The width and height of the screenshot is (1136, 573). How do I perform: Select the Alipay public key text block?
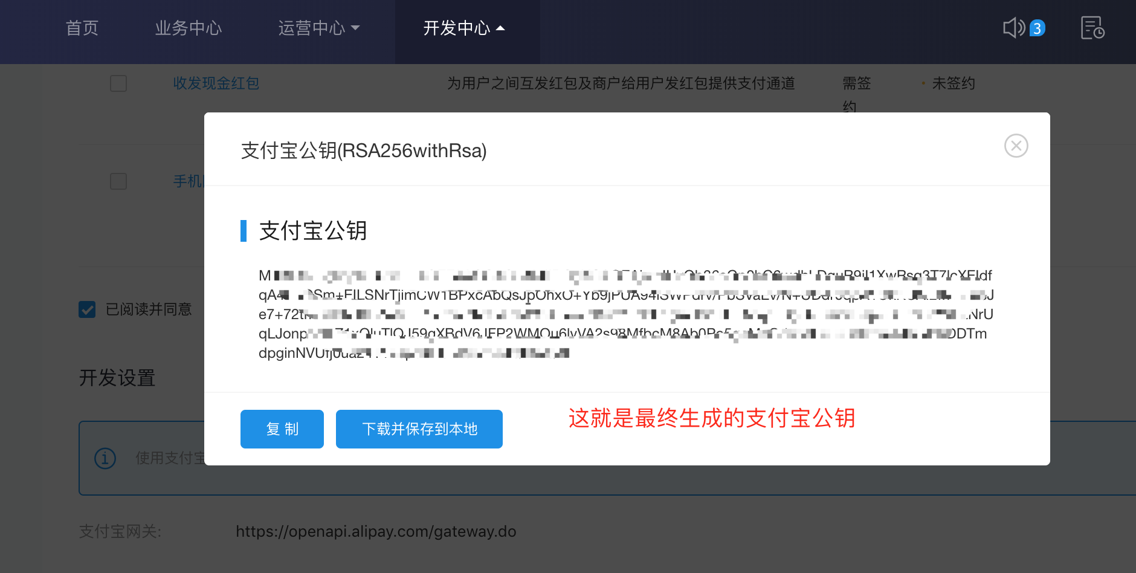pos(626,314)
